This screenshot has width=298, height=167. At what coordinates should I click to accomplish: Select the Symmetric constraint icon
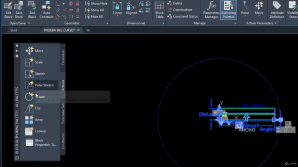pos(71,17)
